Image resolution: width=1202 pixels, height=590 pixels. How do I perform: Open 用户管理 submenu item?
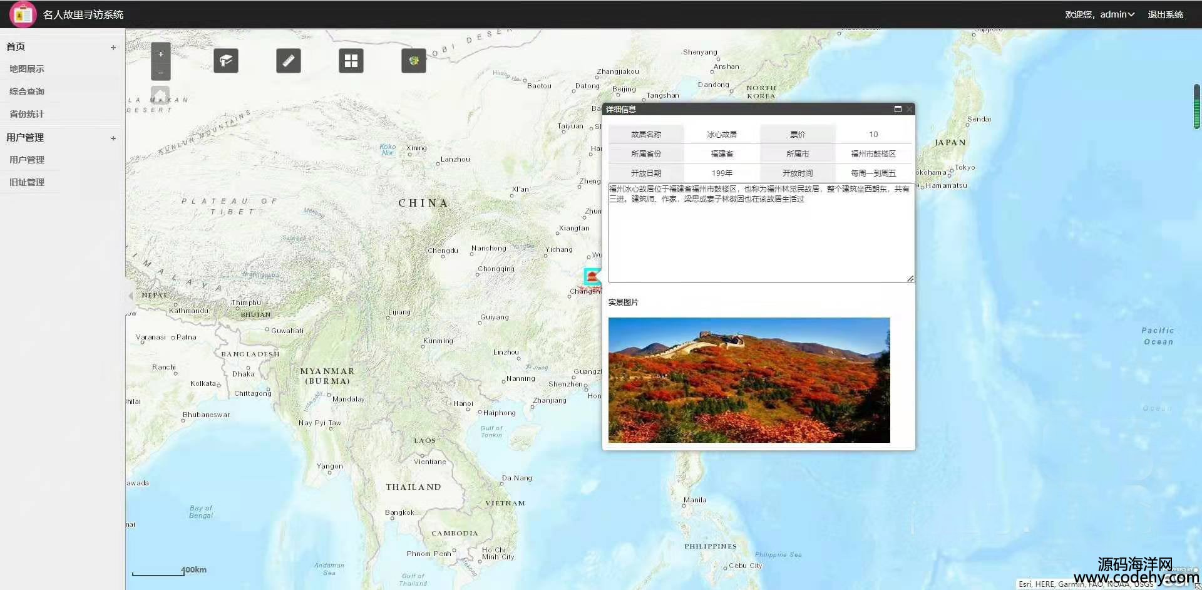coord(27,160)
